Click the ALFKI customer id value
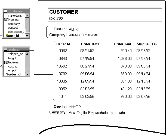 [x=73, y=29]
